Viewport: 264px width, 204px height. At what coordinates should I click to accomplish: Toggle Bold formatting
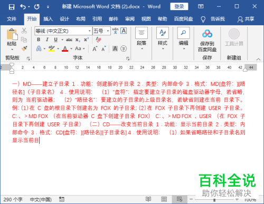pos(39,40)
